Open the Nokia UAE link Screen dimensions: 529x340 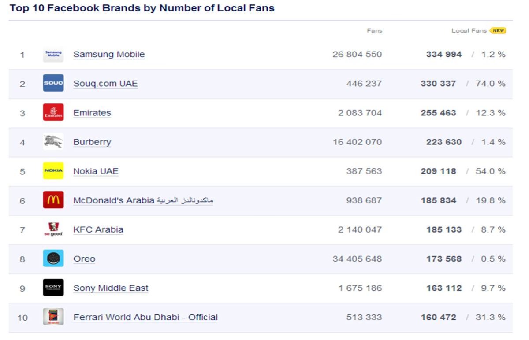[x=96, y=171]
